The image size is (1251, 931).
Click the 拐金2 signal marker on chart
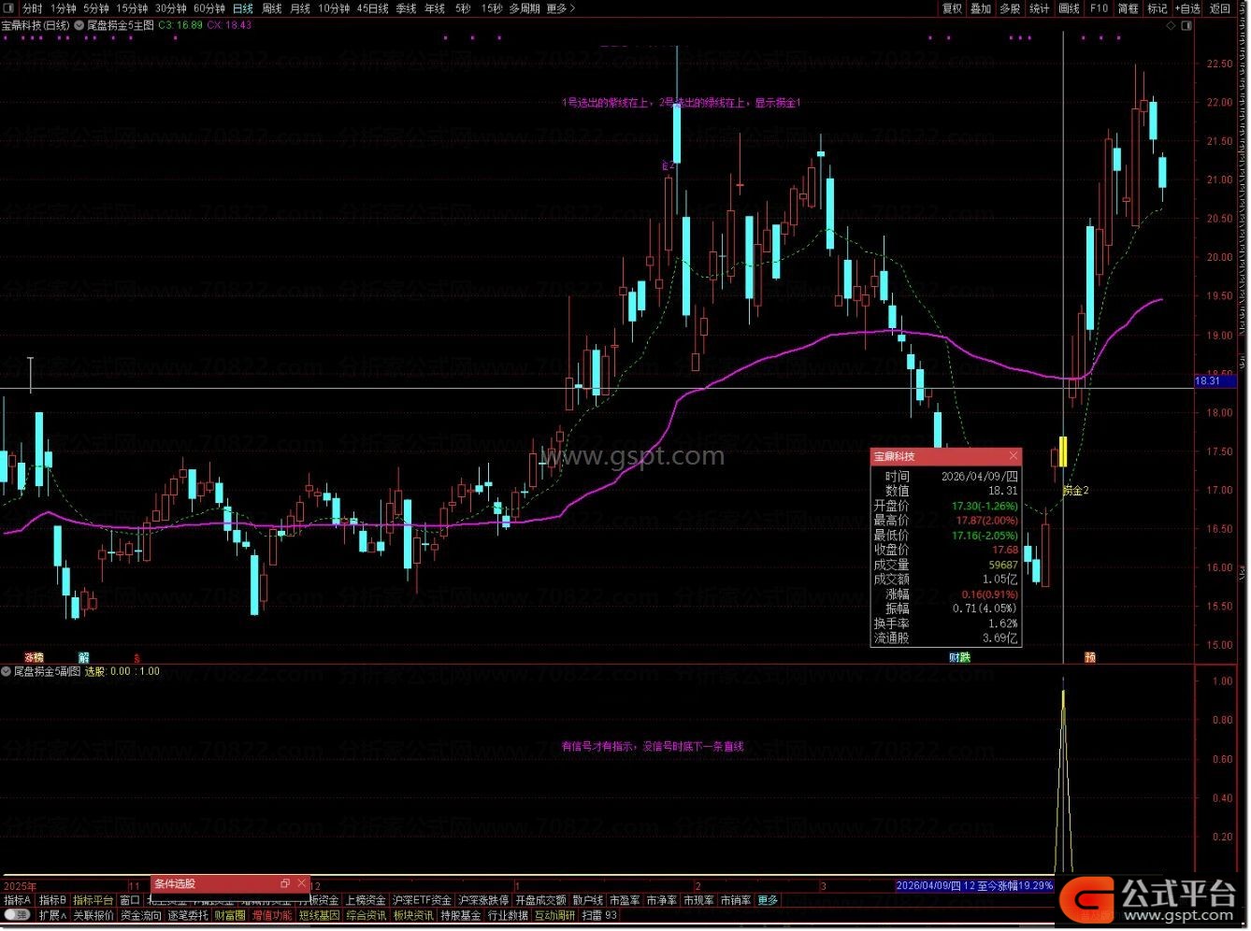[1075, 490]
